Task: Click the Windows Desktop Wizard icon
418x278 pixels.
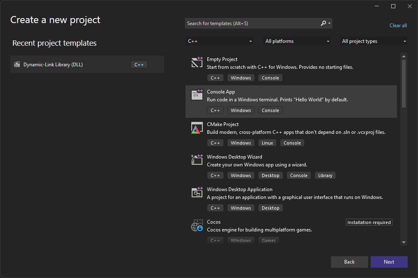Action: 197,160
